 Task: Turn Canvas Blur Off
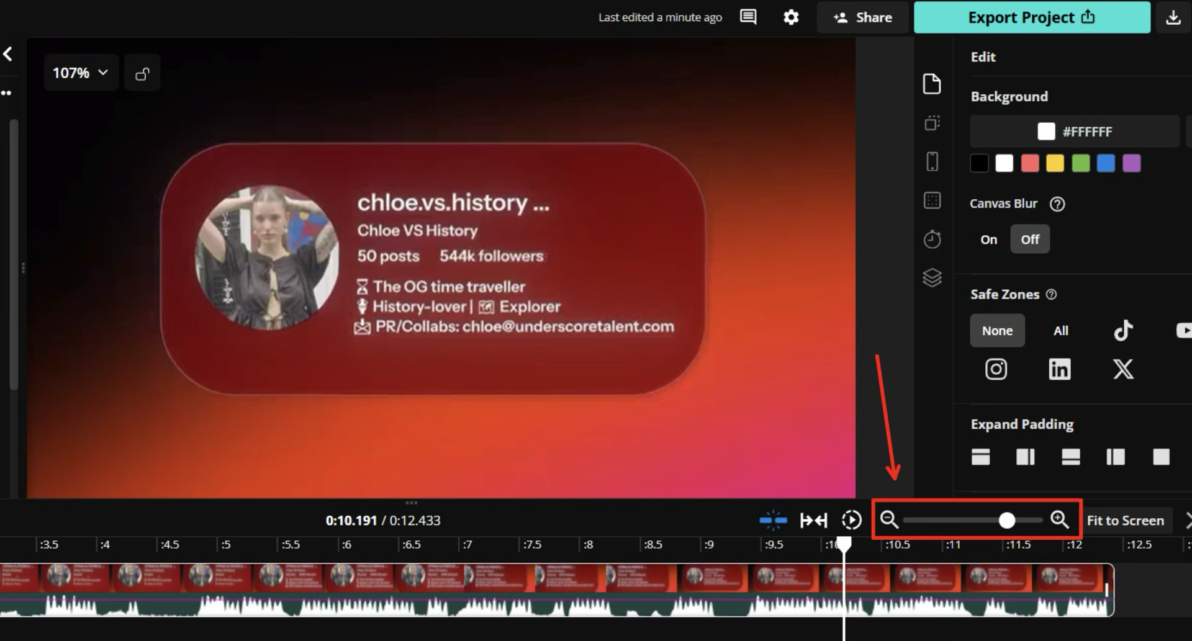(x=1030, y=240)
